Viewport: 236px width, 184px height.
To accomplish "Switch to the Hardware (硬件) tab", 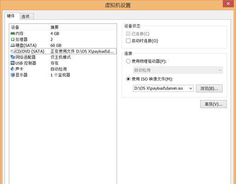I will (x=12, y=16).
